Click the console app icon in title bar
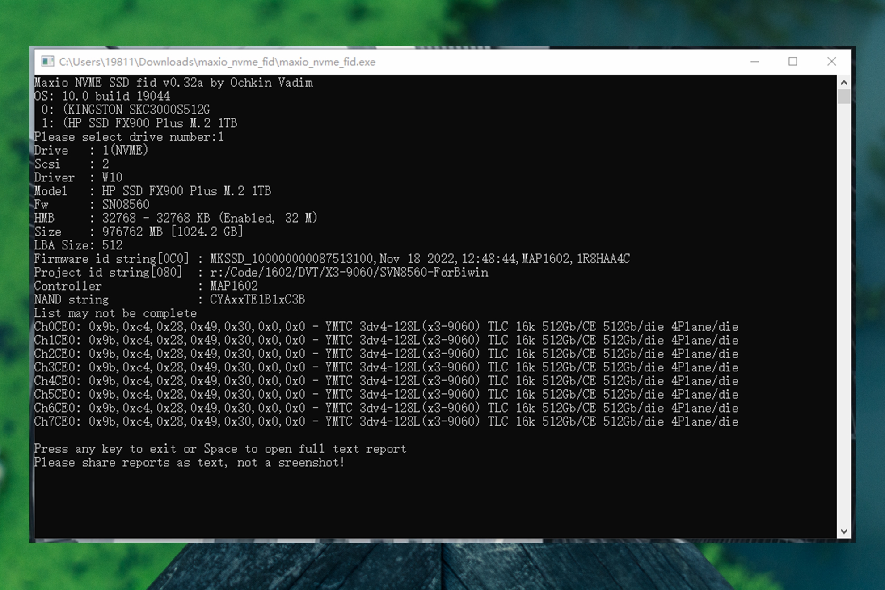885x590 pixels. coord(47,62)
